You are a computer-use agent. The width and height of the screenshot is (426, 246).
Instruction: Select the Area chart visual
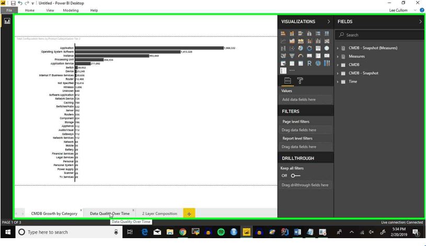(x=292, y=41)
